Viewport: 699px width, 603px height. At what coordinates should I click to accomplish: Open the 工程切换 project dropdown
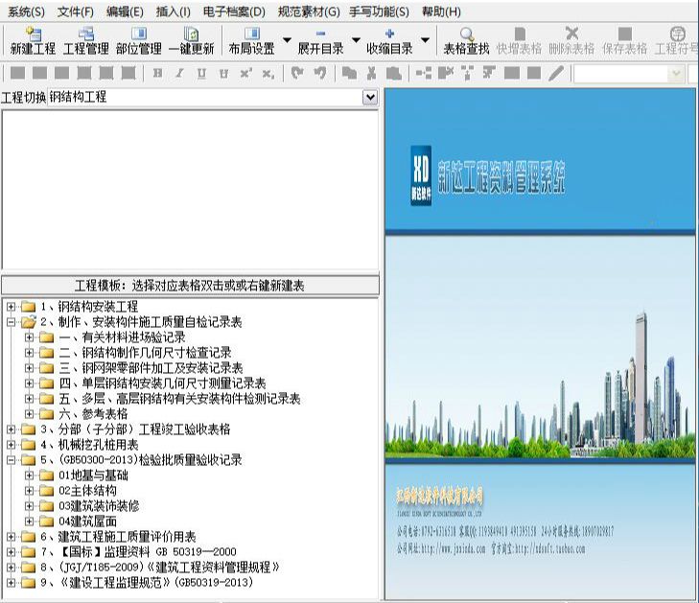370,98
